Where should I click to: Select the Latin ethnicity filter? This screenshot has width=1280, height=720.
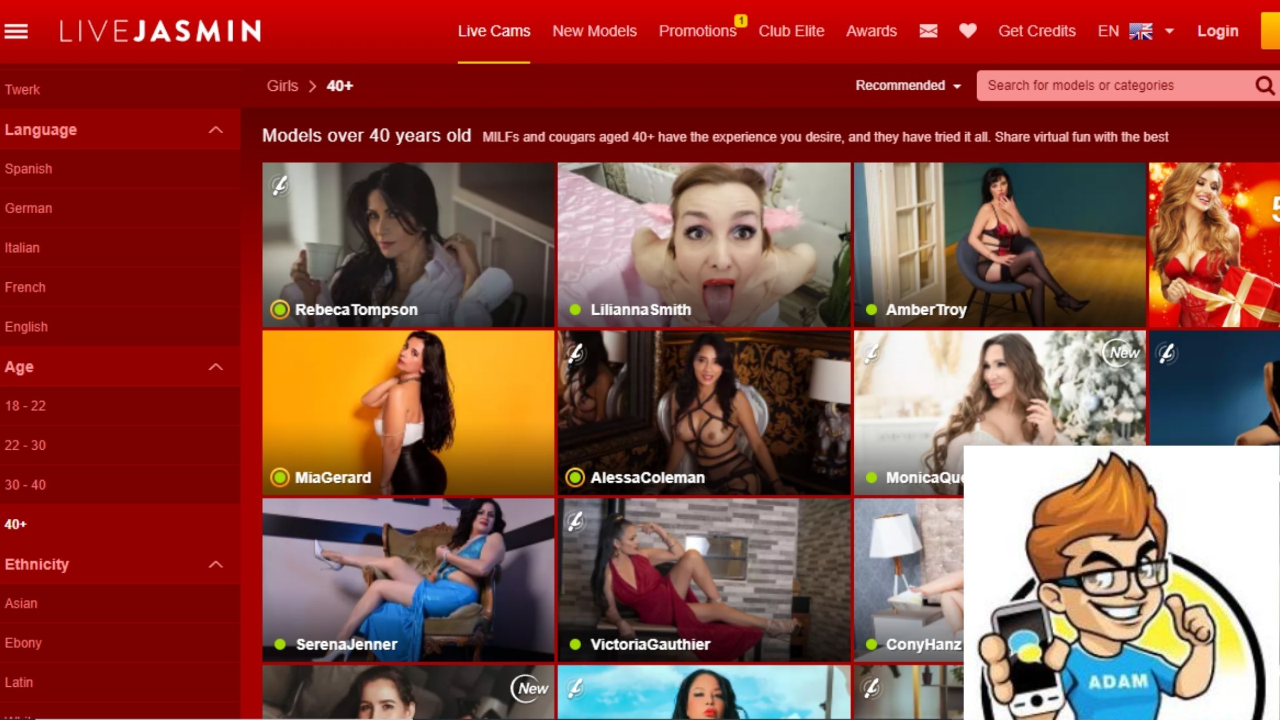click(x=120, y=682)
